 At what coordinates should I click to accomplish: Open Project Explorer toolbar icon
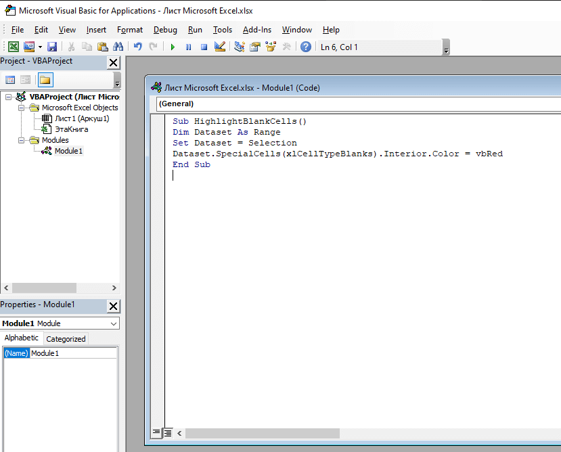240,47
